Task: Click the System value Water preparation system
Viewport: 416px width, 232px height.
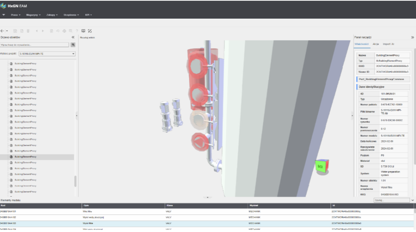Action: (390, 174)
